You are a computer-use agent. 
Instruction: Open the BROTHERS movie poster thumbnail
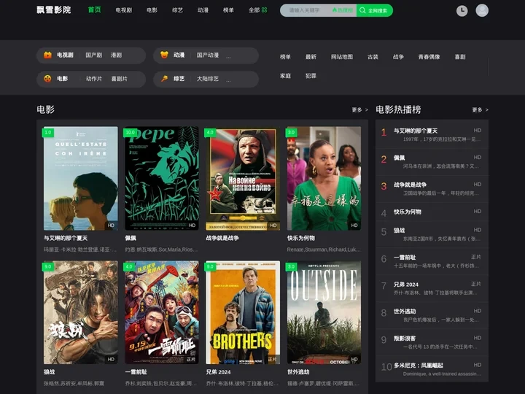242,313
